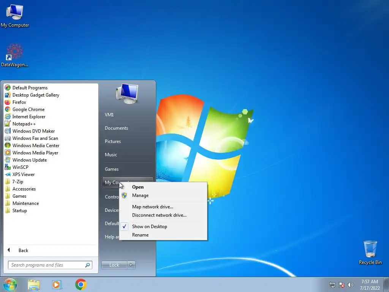389x292 pixels.
Task: Click the taskbar clock showing 7:57 AM
Action: click(370, 285)
